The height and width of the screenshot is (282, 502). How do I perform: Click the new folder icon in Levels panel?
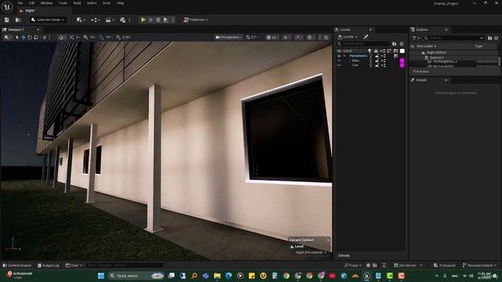pyautogui.click(x=394, y=44)
